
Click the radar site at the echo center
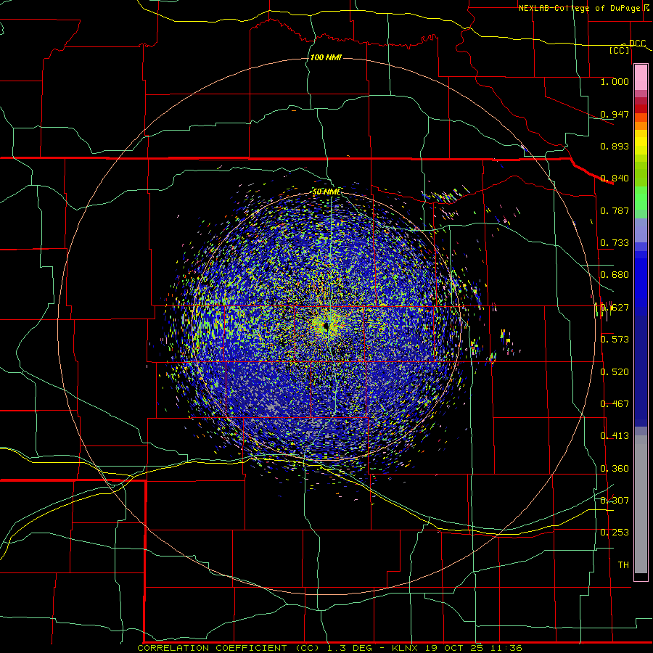(326, 326)
